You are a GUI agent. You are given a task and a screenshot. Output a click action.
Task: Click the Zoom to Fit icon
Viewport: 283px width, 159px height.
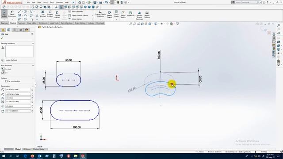tap(131, 24)
